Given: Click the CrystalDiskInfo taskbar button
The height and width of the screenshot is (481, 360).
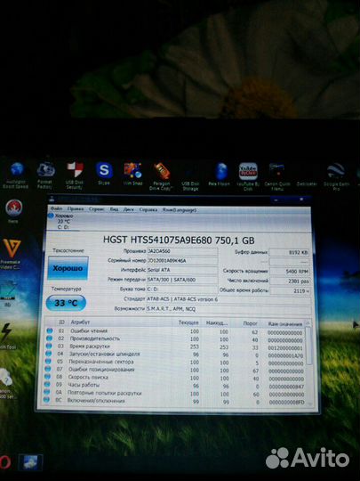Looking at the screenshot, I should [30, 462].
